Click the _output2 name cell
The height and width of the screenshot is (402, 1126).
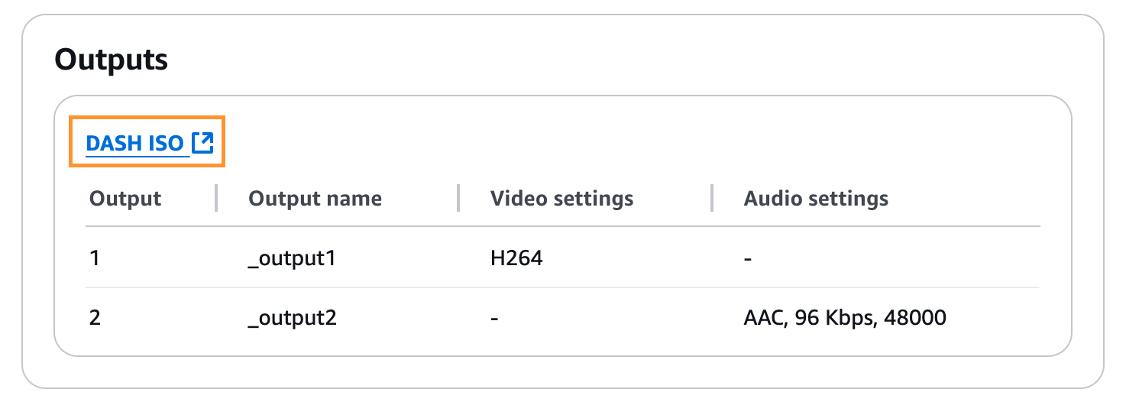pyautogui.click(x=293, y=317)
